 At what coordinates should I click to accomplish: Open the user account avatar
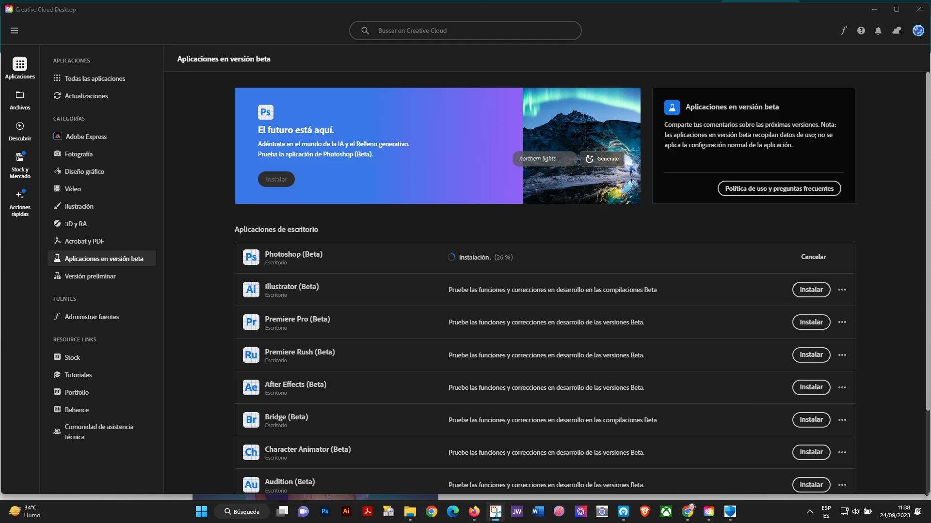[918, 31]
